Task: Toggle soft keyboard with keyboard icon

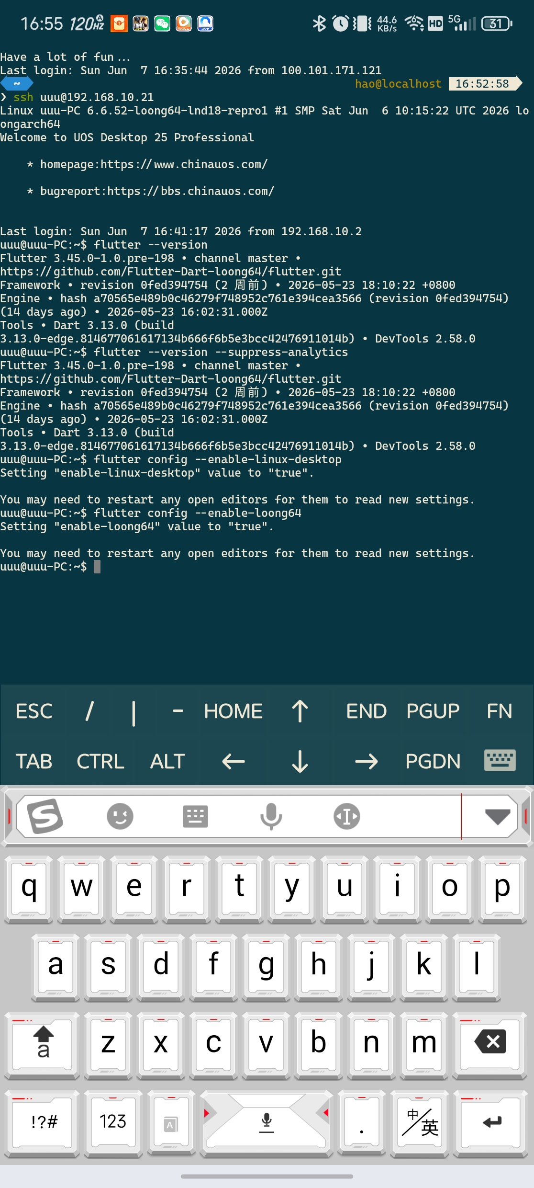Action: click(500, 760)
